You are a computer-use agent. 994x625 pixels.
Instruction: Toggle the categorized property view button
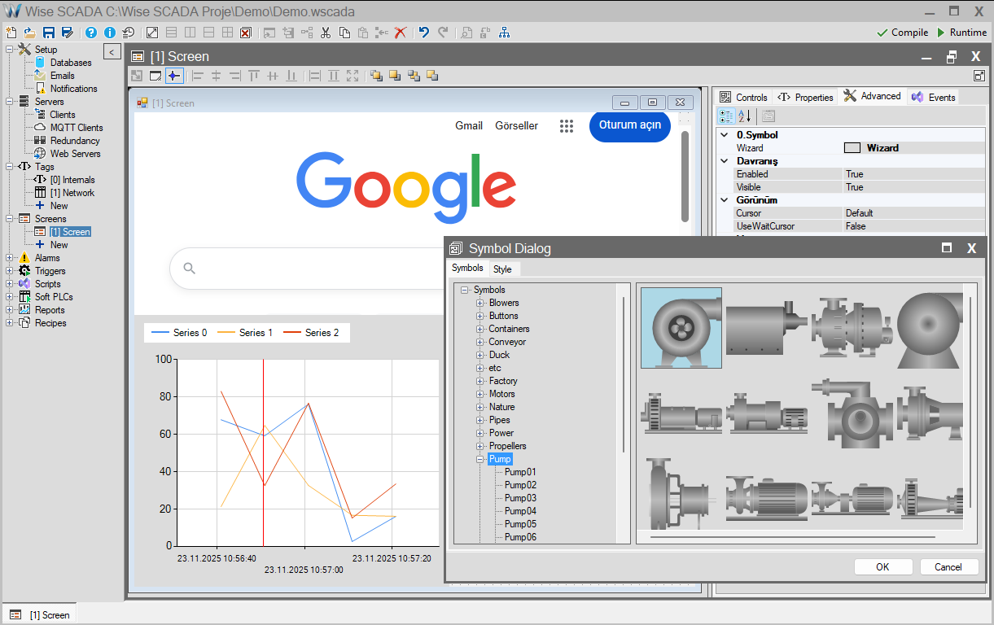click(726, 116)
